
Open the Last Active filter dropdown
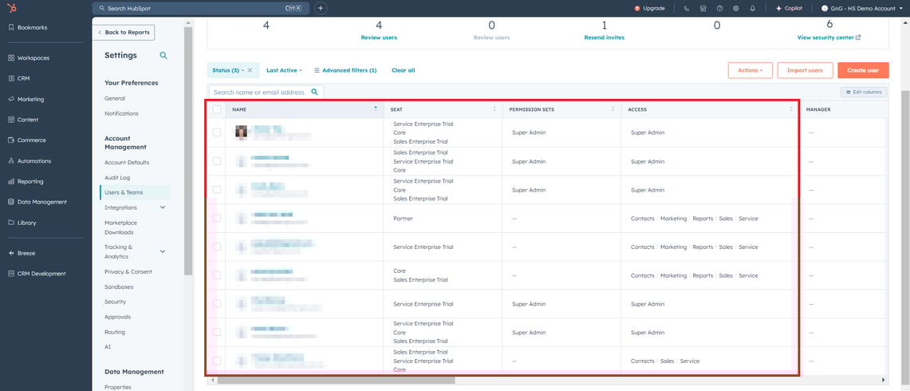click(x=285, y=70)
